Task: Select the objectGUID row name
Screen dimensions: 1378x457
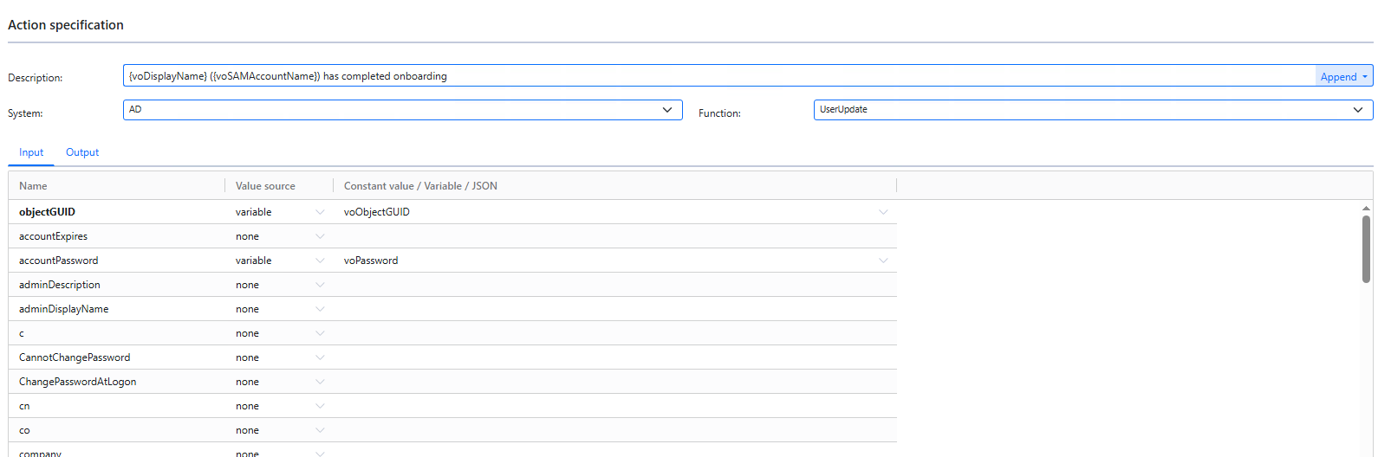Action: pos(47,212)
